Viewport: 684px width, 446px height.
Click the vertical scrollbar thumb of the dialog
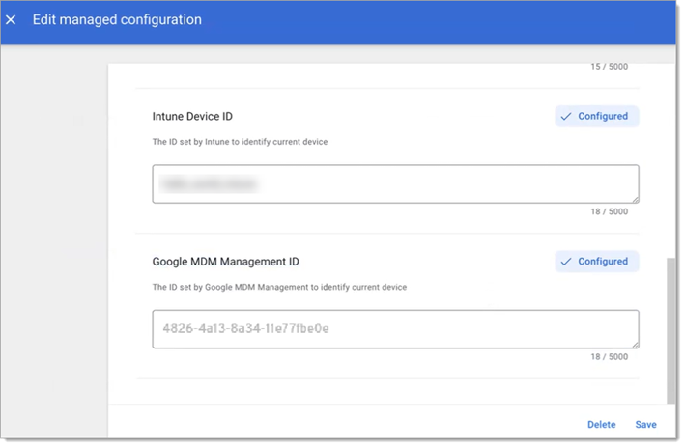click(x=670, y=328)
